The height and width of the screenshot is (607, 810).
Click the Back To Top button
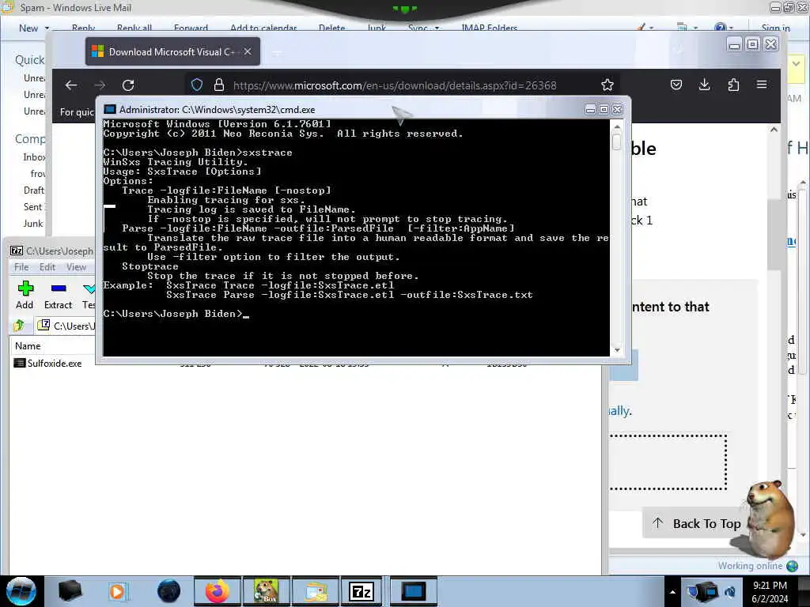[698, 523]
